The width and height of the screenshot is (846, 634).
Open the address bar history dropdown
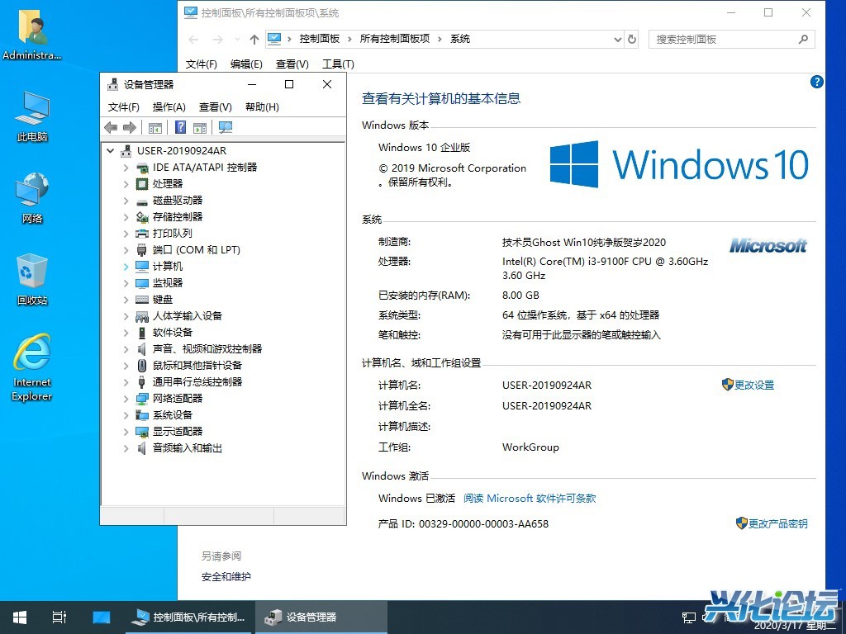coord(617,39)
